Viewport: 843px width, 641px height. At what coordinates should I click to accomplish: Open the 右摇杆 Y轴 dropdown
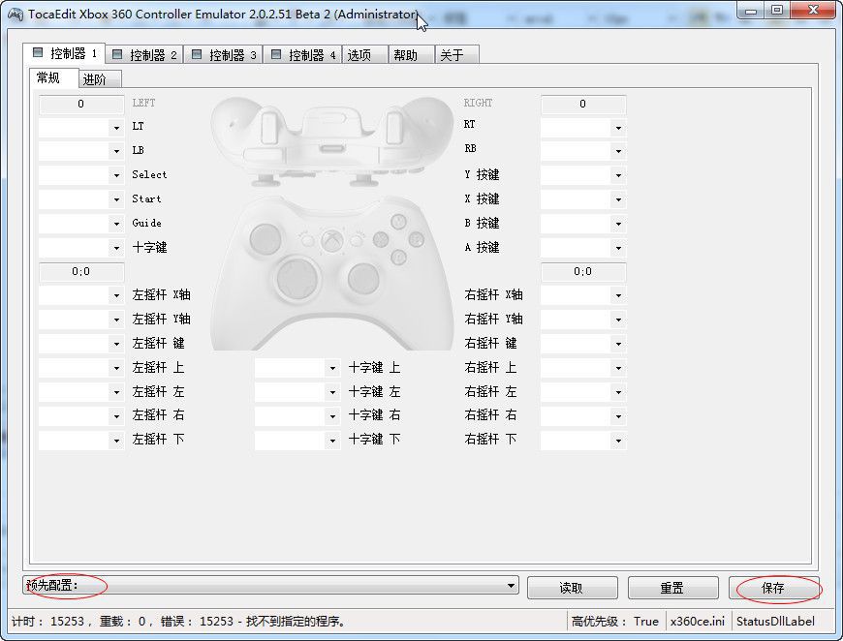583,320
